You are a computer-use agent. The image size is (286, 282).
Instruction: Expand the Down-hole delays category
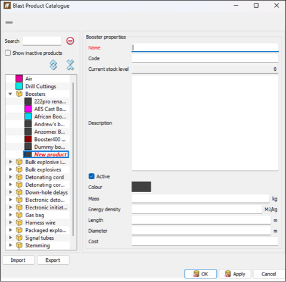(11, 192)
